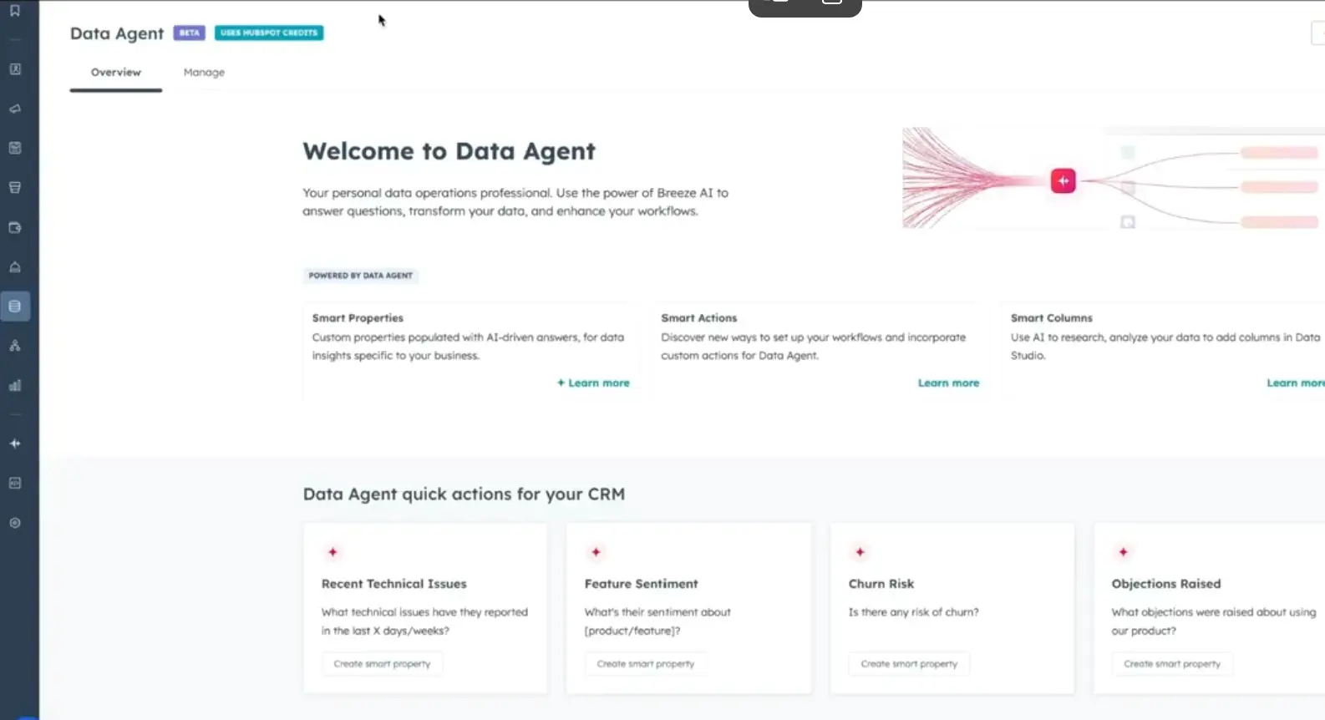Create smart property for Recent Technical Issues

(x=382, y=664)
